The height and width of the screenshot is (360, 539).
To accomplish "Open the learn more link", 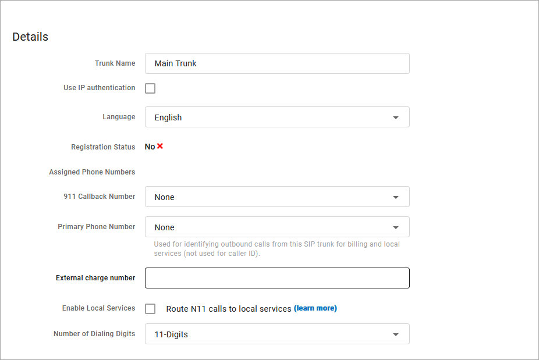I will (315, 308).
